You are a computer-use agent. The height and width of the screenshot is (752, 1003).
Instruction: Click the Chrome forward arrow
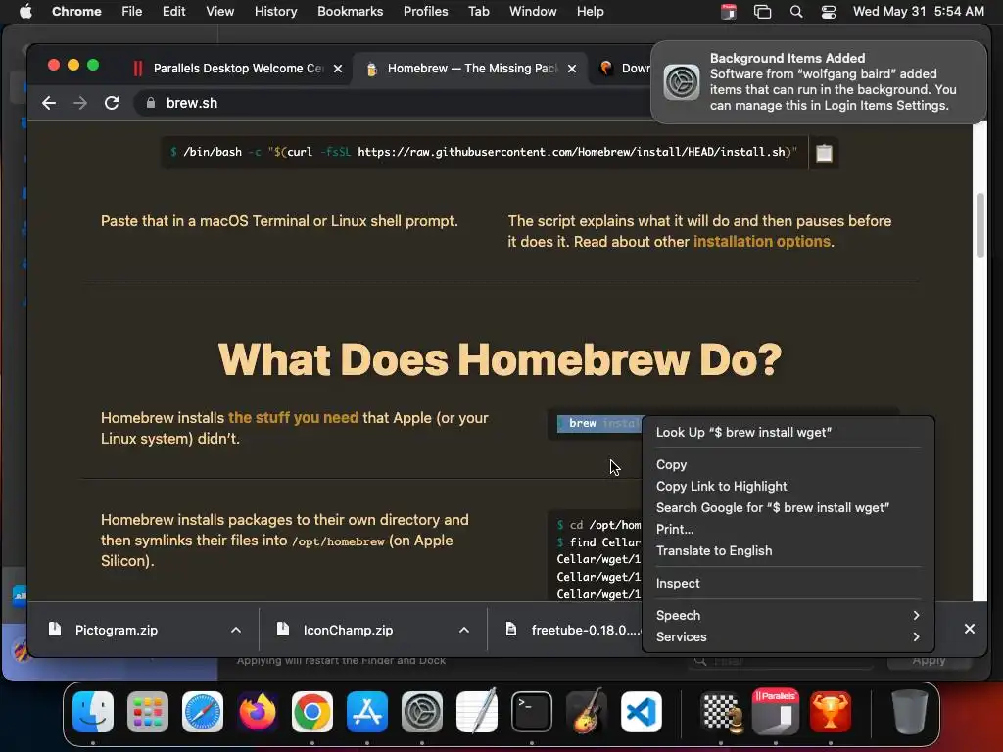click(x=80, y=103)
